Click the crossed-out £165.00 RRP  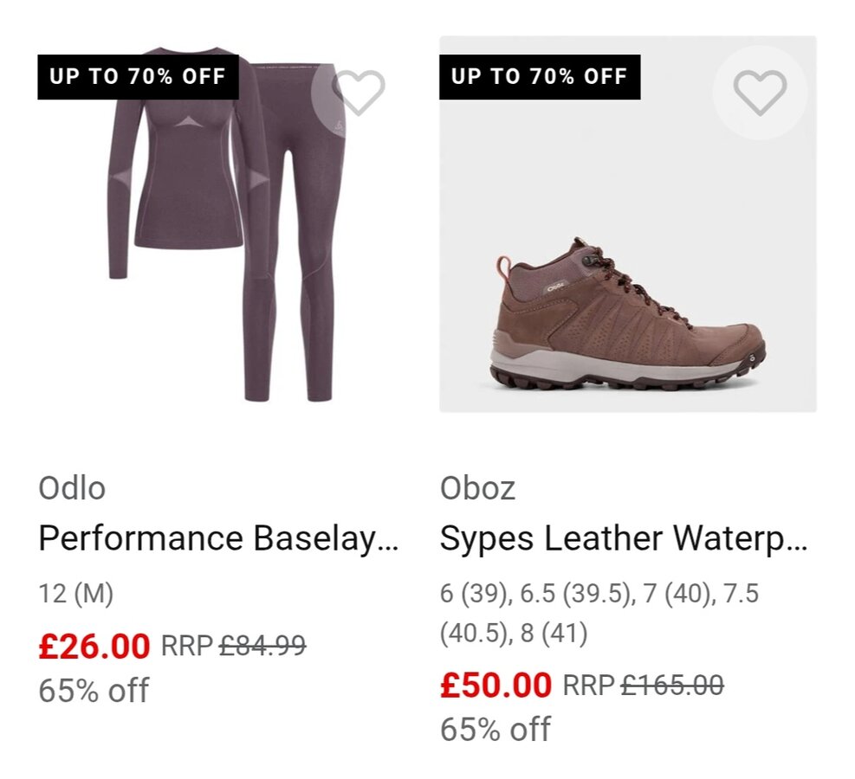671,686
